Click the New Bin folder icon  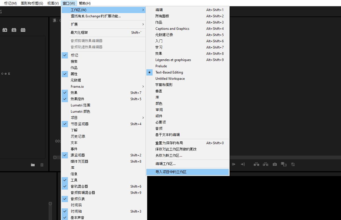[x=33, y=164]
